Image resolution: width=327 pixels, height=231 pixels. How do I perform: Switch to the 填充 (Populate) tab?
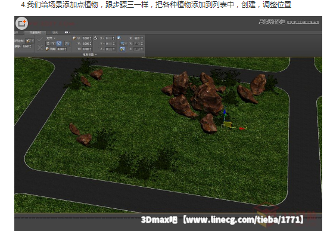click(55, 32)
